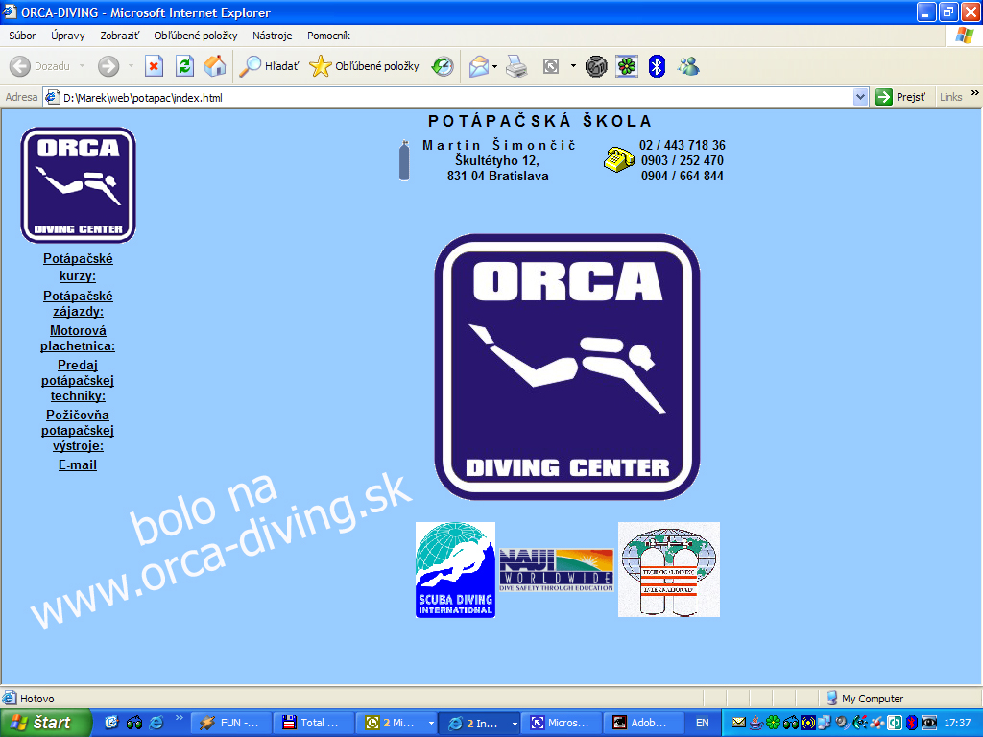Expand the Back button history dropdown arrow
This screenshot has height=737, width=983.
[83, 66]
